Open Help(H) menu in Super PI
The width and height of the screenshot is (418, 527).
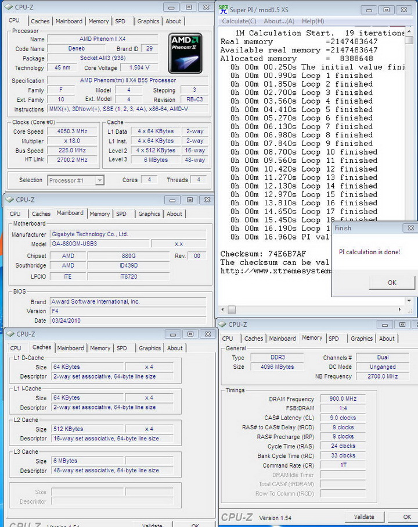[x=313, y=21]
